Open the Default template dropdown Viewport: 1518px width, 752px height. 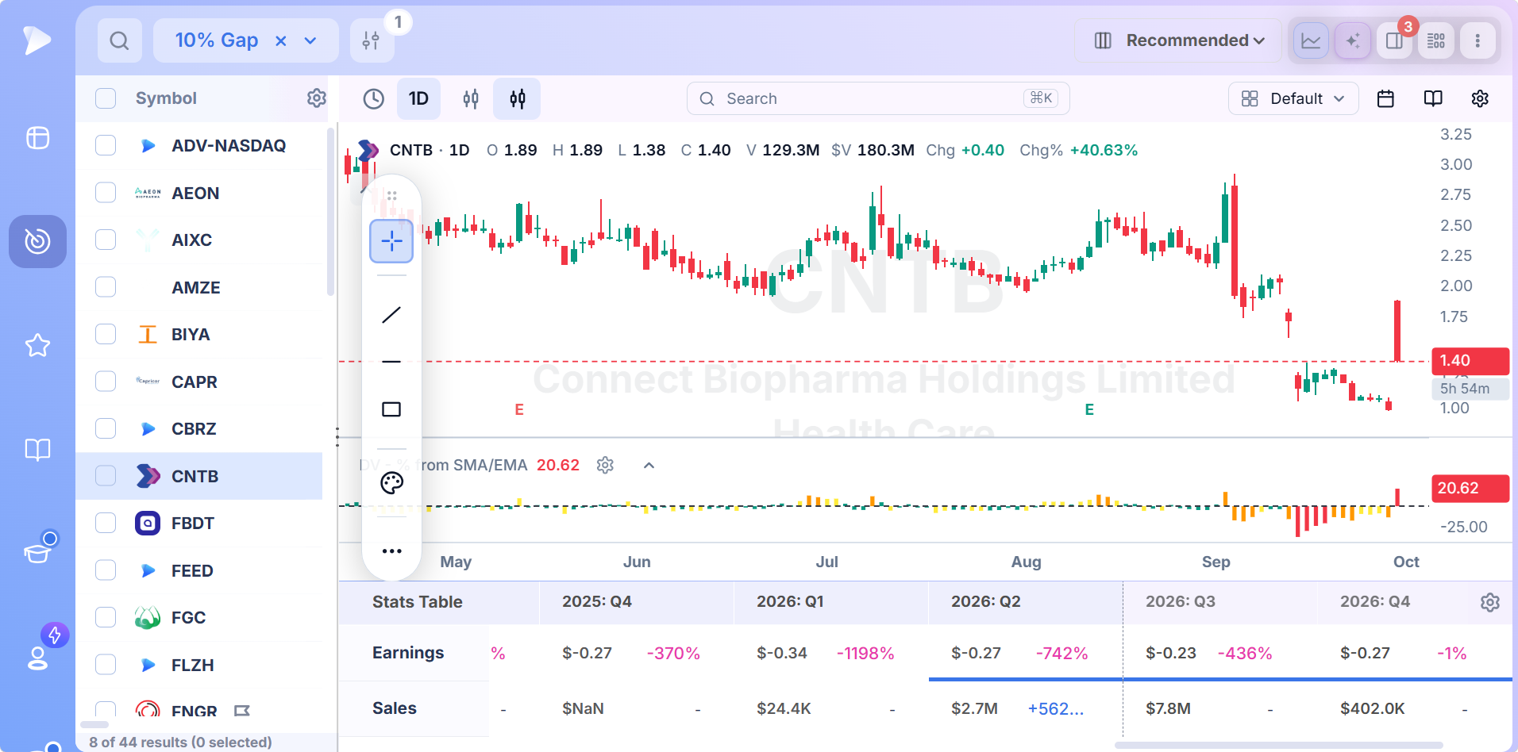1293,98
